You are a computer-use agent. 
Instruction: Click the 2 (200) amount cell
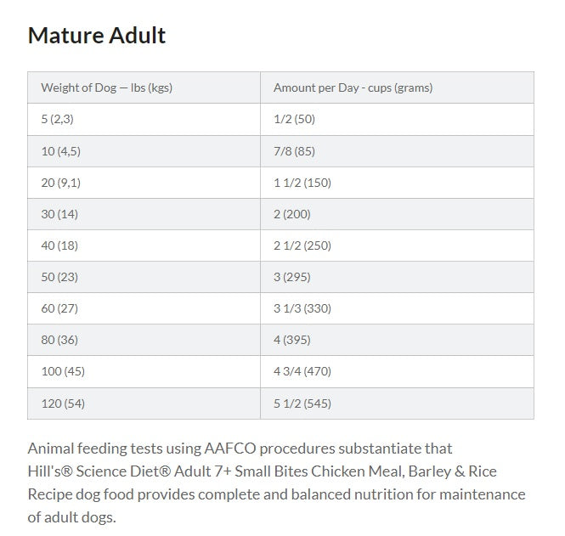coord(397,214)
